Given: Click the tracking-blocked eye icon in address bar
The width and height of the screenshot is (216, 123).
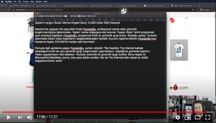Looking at the screenshot, I should [193, 10].
